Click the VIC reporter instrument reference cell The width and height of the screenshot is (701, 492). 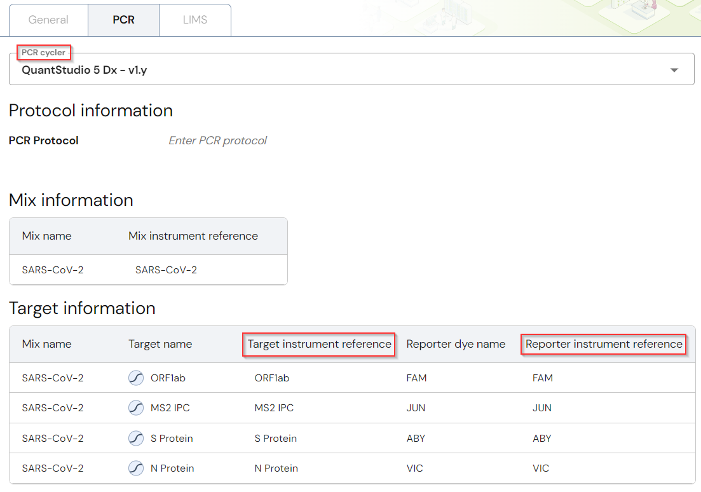(541, 468)
